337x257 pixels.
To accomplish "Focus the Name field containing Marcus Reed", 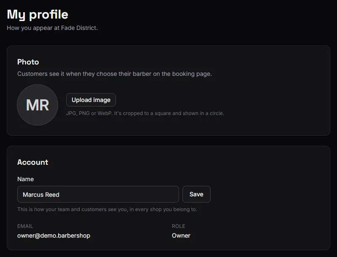I will (x=98, y=194).
